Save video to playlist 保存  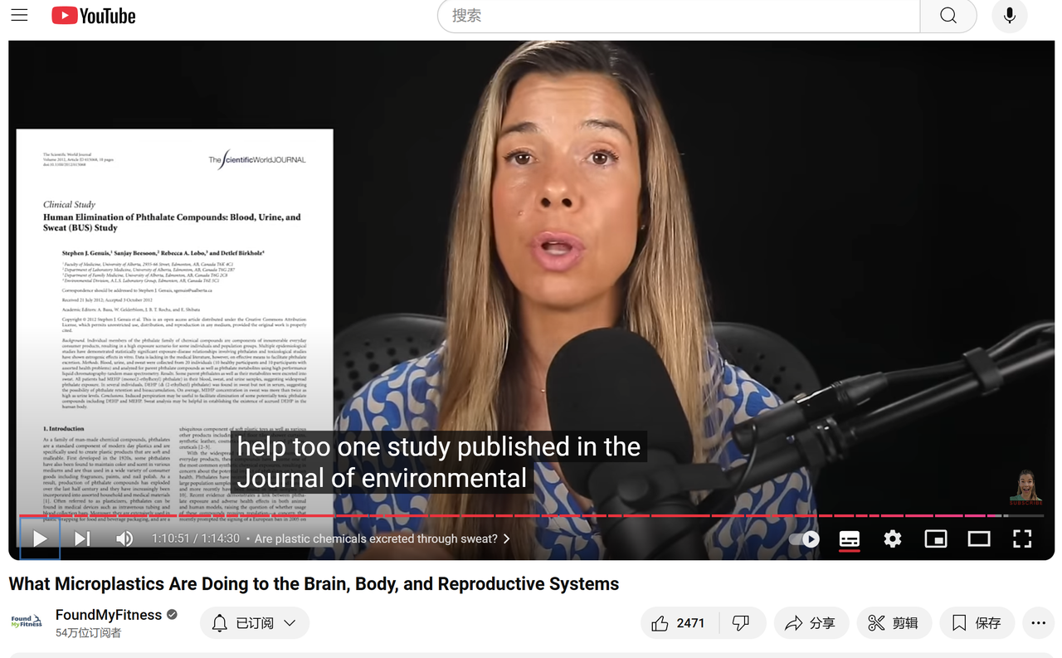click(977, 623)
